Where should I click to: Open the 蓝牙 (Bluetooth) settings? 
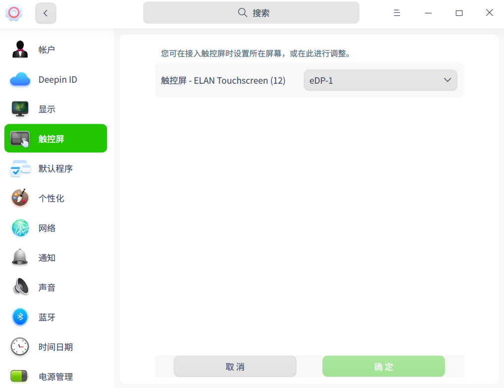coord(47,317)
